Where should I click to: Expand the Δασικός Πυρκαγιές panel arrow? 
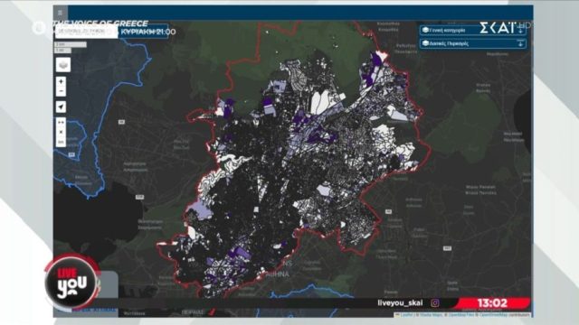(520, 43)
